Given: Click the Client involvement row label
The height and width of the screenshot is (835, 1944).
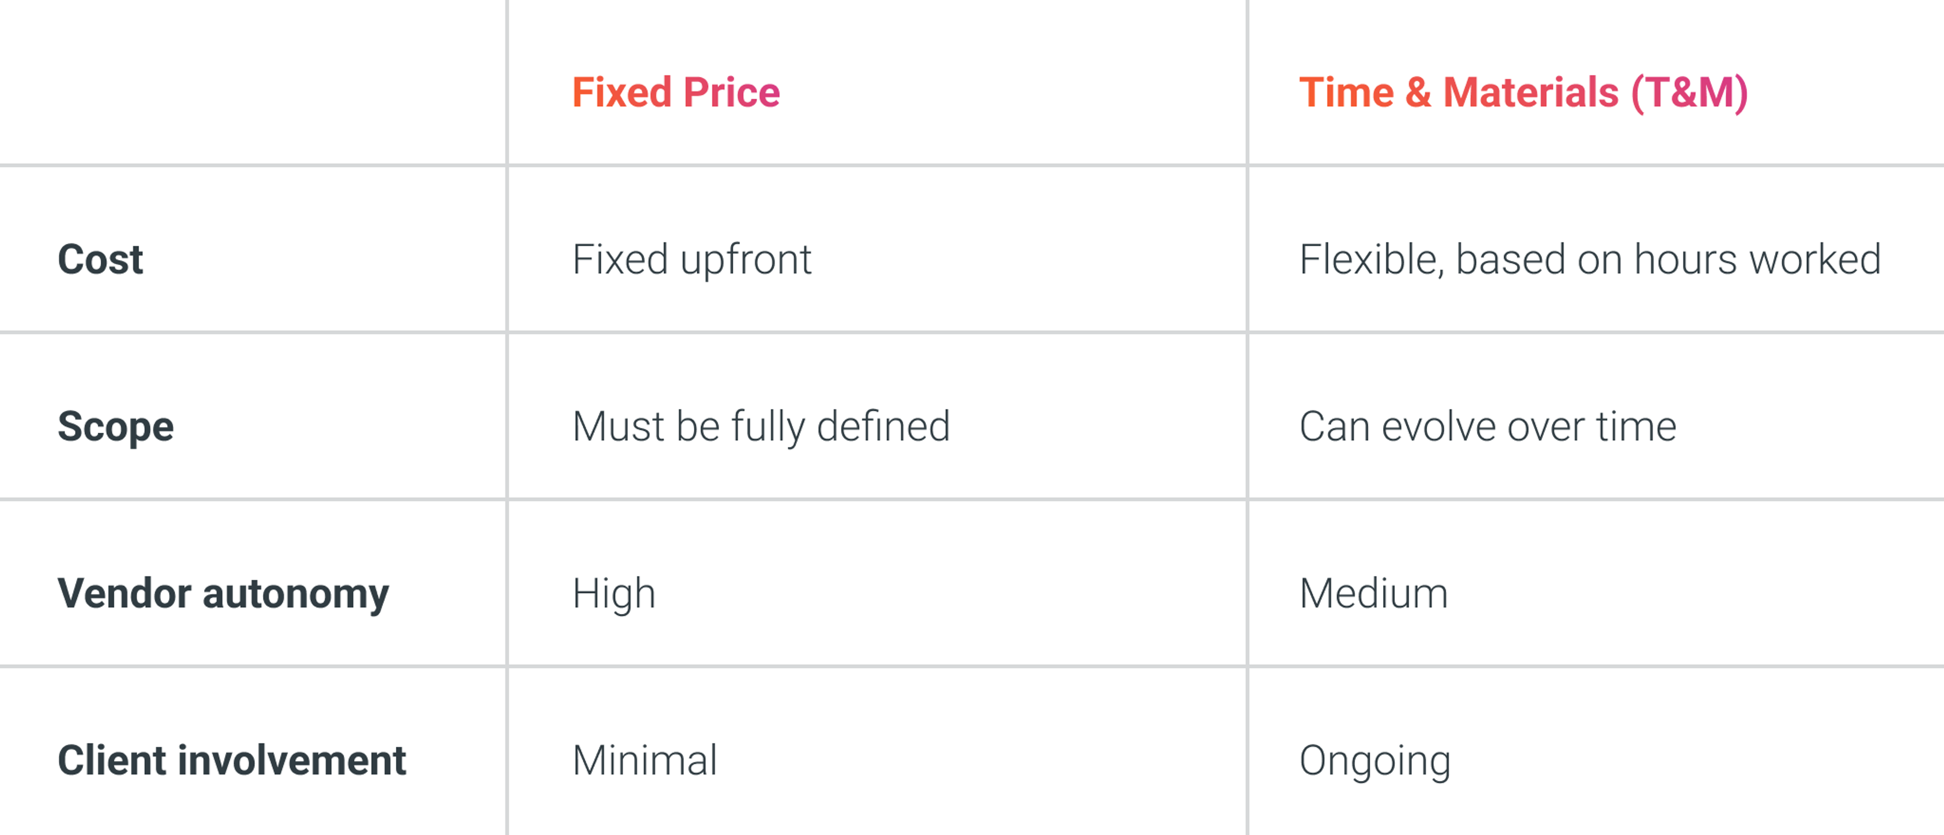Looking at the screenshot, I should [232, 760].
